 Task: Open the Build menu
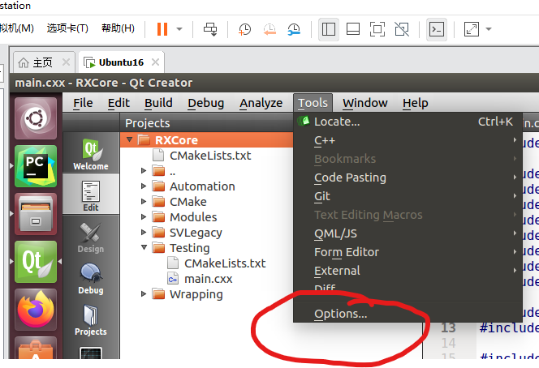pyautogui.click(x=158, y=103)
